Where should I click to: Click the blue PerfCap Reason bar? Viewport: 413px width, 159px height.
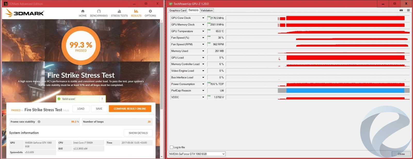(345, 91)
